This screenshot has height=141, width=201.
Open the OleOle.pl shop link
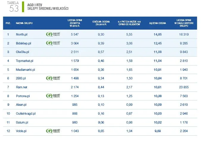pyautogui.click(x=22, y=52)
